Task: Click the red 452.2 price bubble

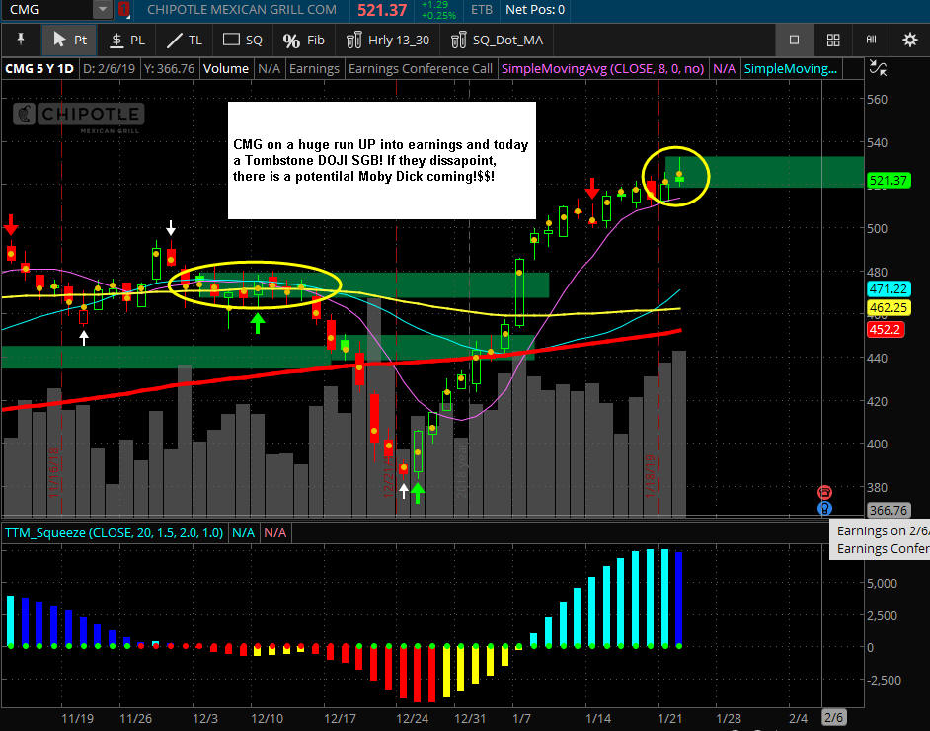Action: tap(886, 329)
